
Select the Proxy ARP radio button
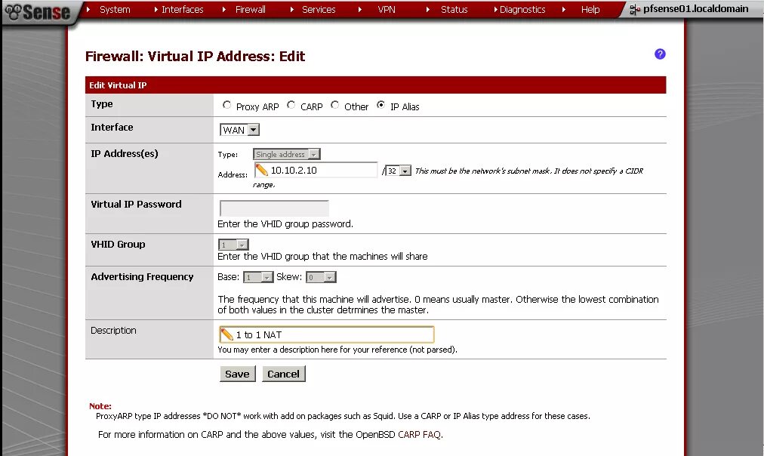click(226, 105)
